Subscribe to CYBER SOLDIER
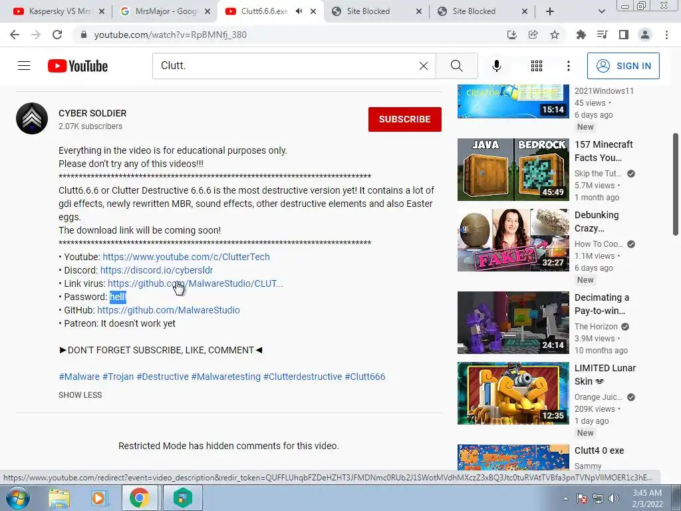This screenshot has height=511, width=681. coord(405,119)
